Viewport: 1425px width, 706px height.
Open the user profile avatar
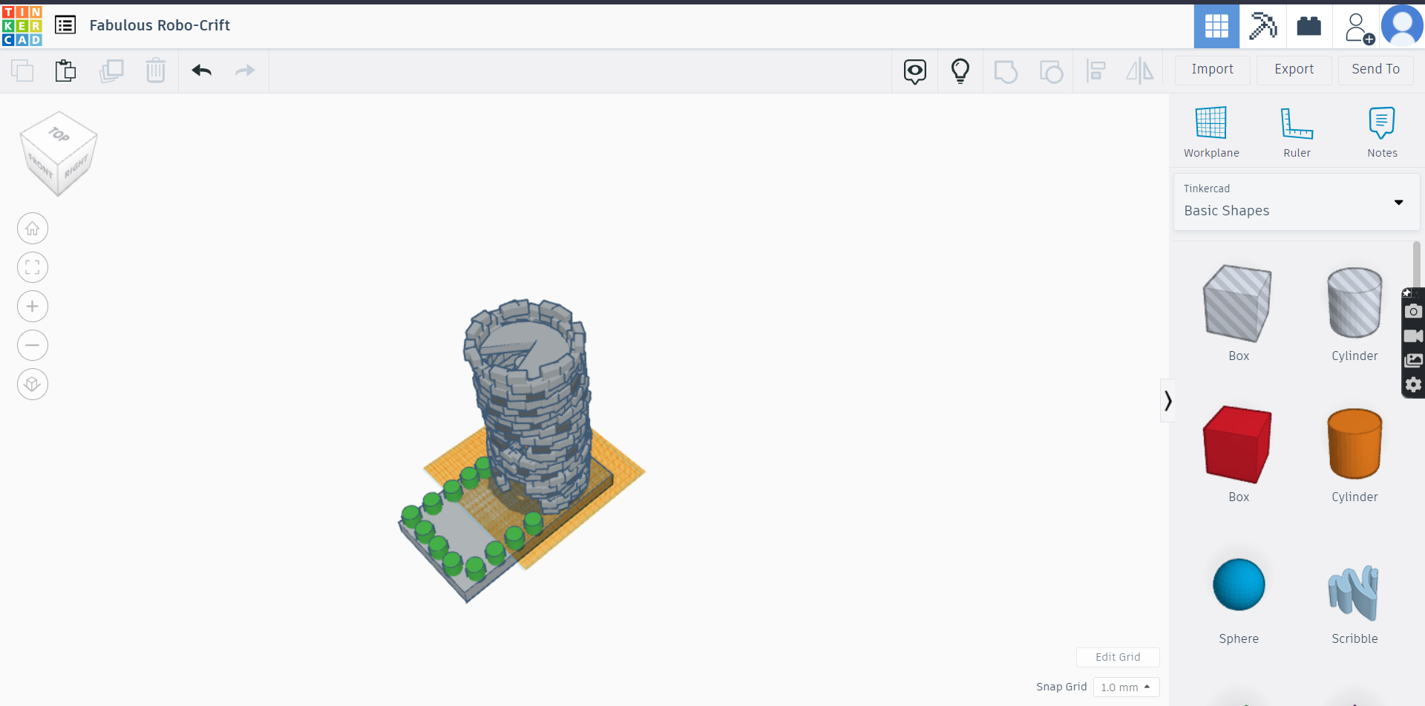point(1402,26)
